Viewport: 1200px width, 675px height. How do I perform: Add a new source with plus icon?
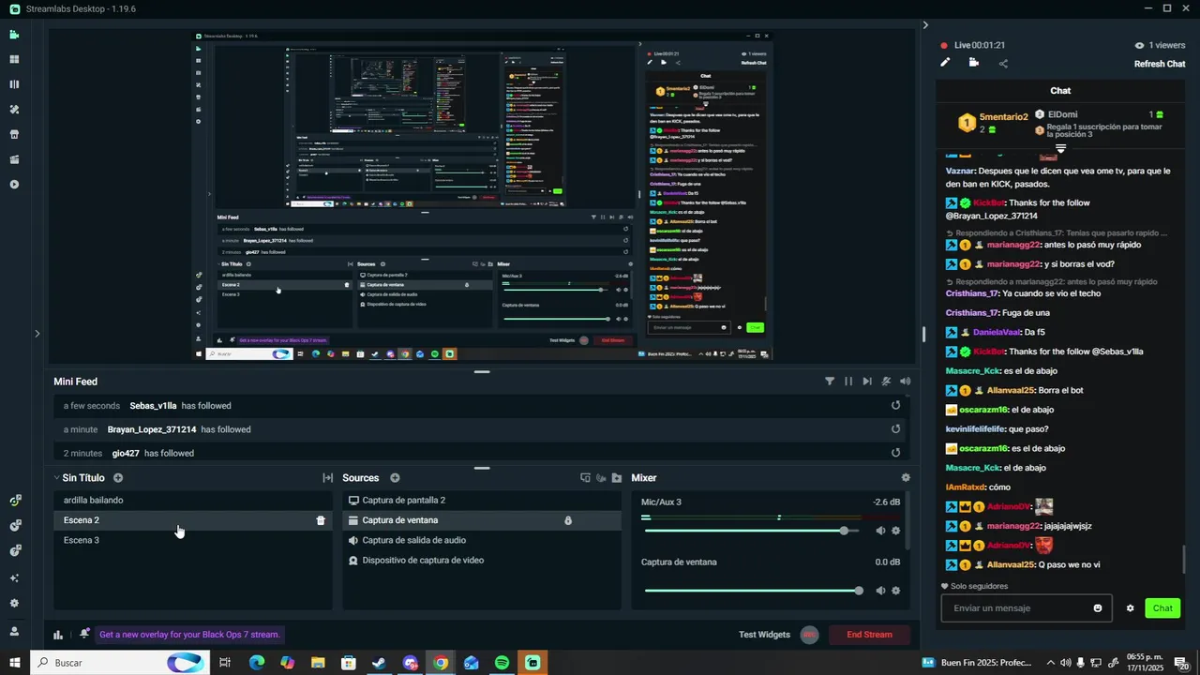point(395,478)
